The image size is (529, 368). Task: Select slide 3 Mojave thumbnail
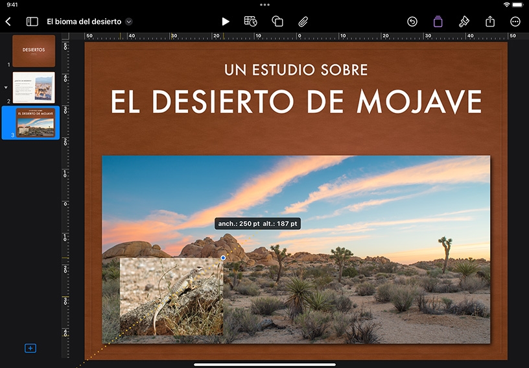36,123
